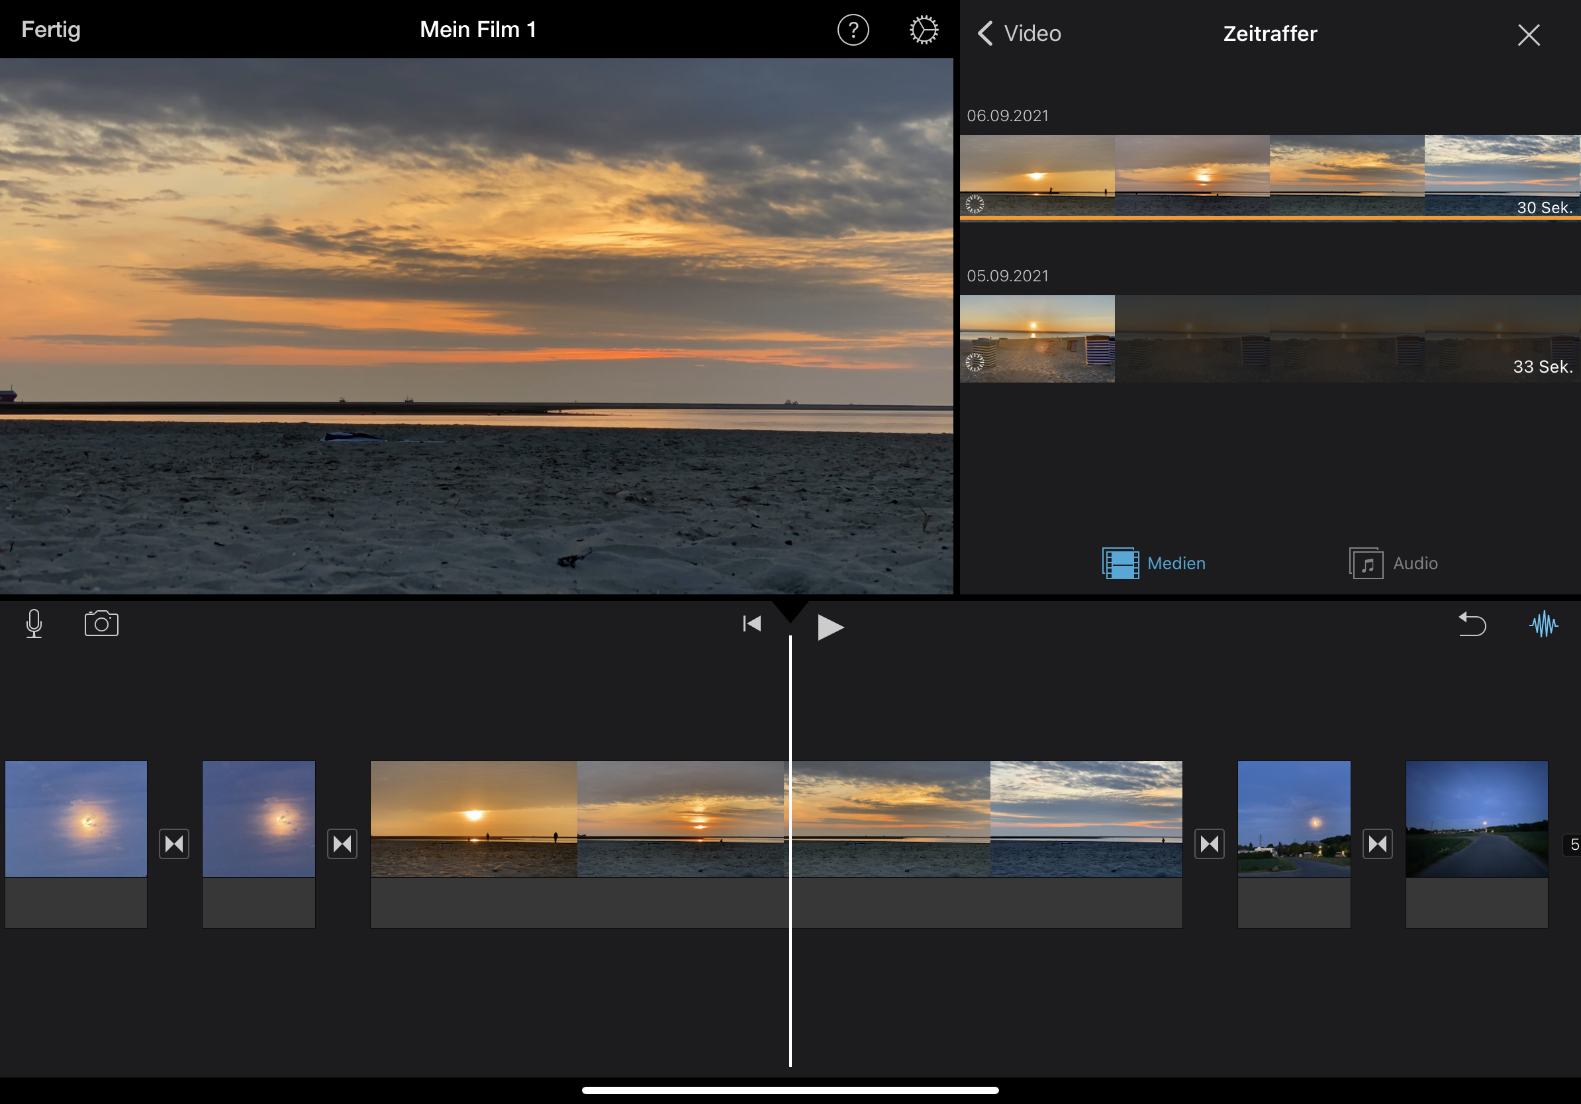Select the evening village clip with streetlights
1581x1104 pixels.
[1293, 819]
